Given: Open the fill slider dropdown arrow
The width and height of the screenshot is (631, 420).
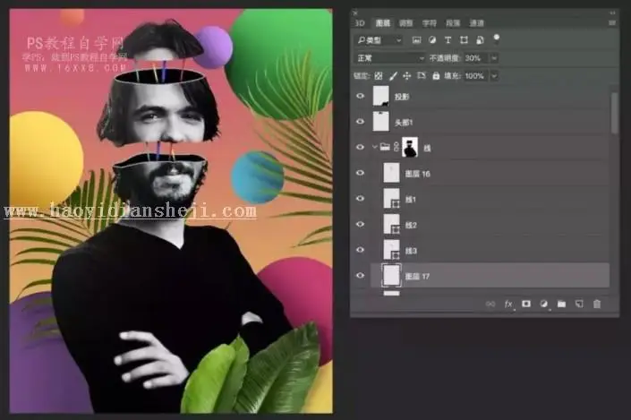Looking at the screenshot, I should pos(494,76).
